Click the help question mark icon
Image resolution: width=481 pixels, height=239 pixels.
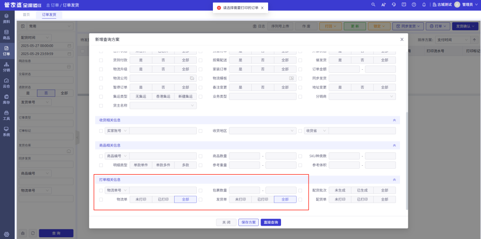click(x=414, y=4)
